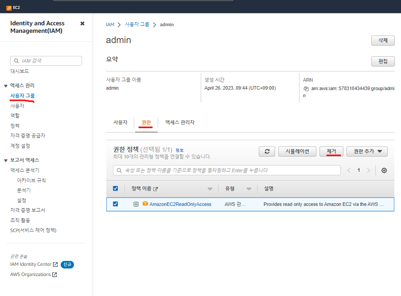401x296 pixels.
Task: Open 설정 under access analyzer
Action: (x=21, y=200)
